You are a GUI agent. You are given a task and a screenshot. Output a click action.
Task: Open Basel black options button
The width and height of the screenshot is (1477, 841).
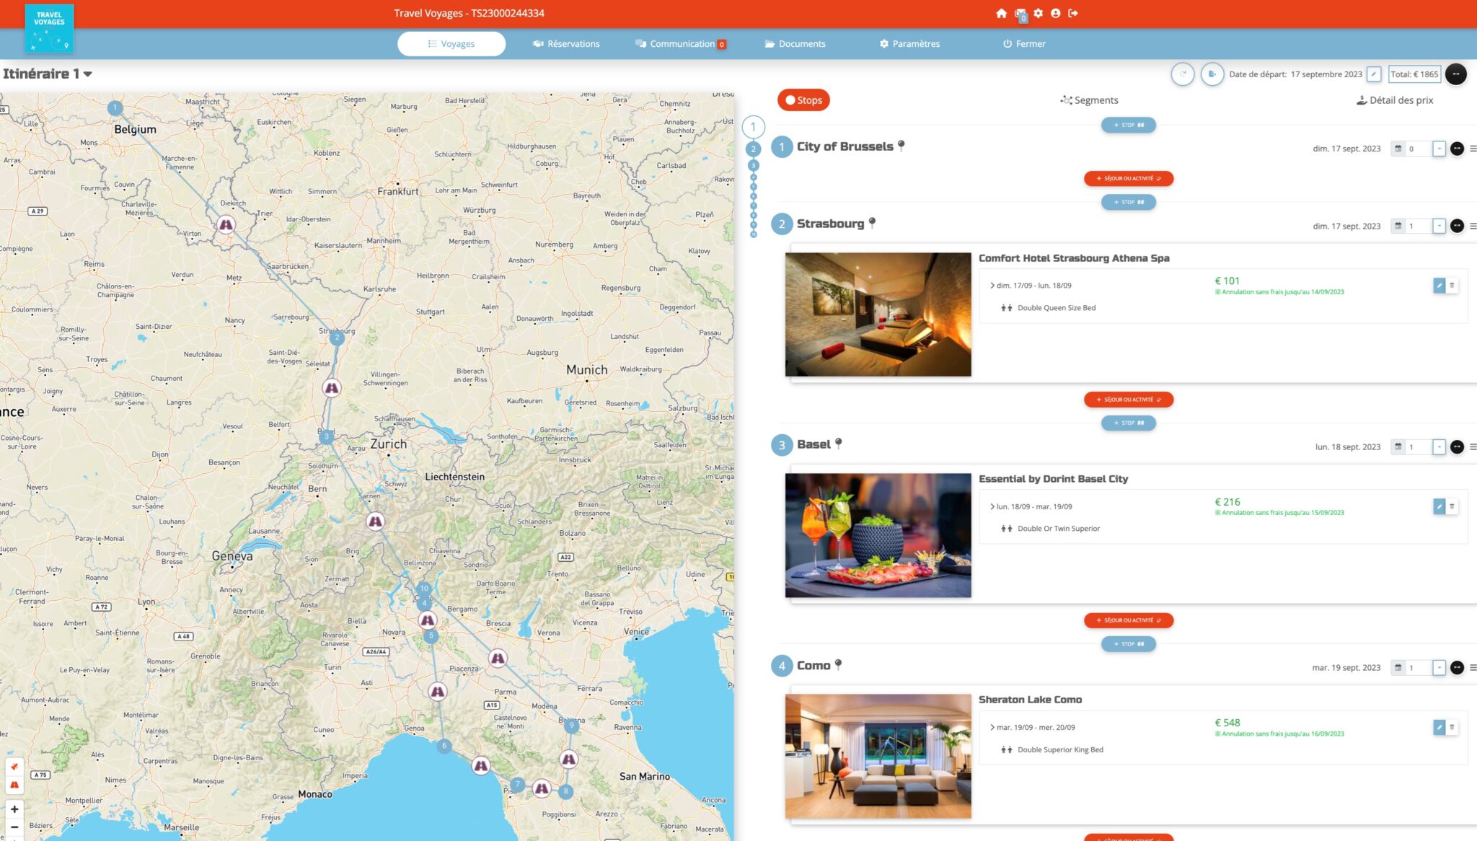[x=1457, y=446]
